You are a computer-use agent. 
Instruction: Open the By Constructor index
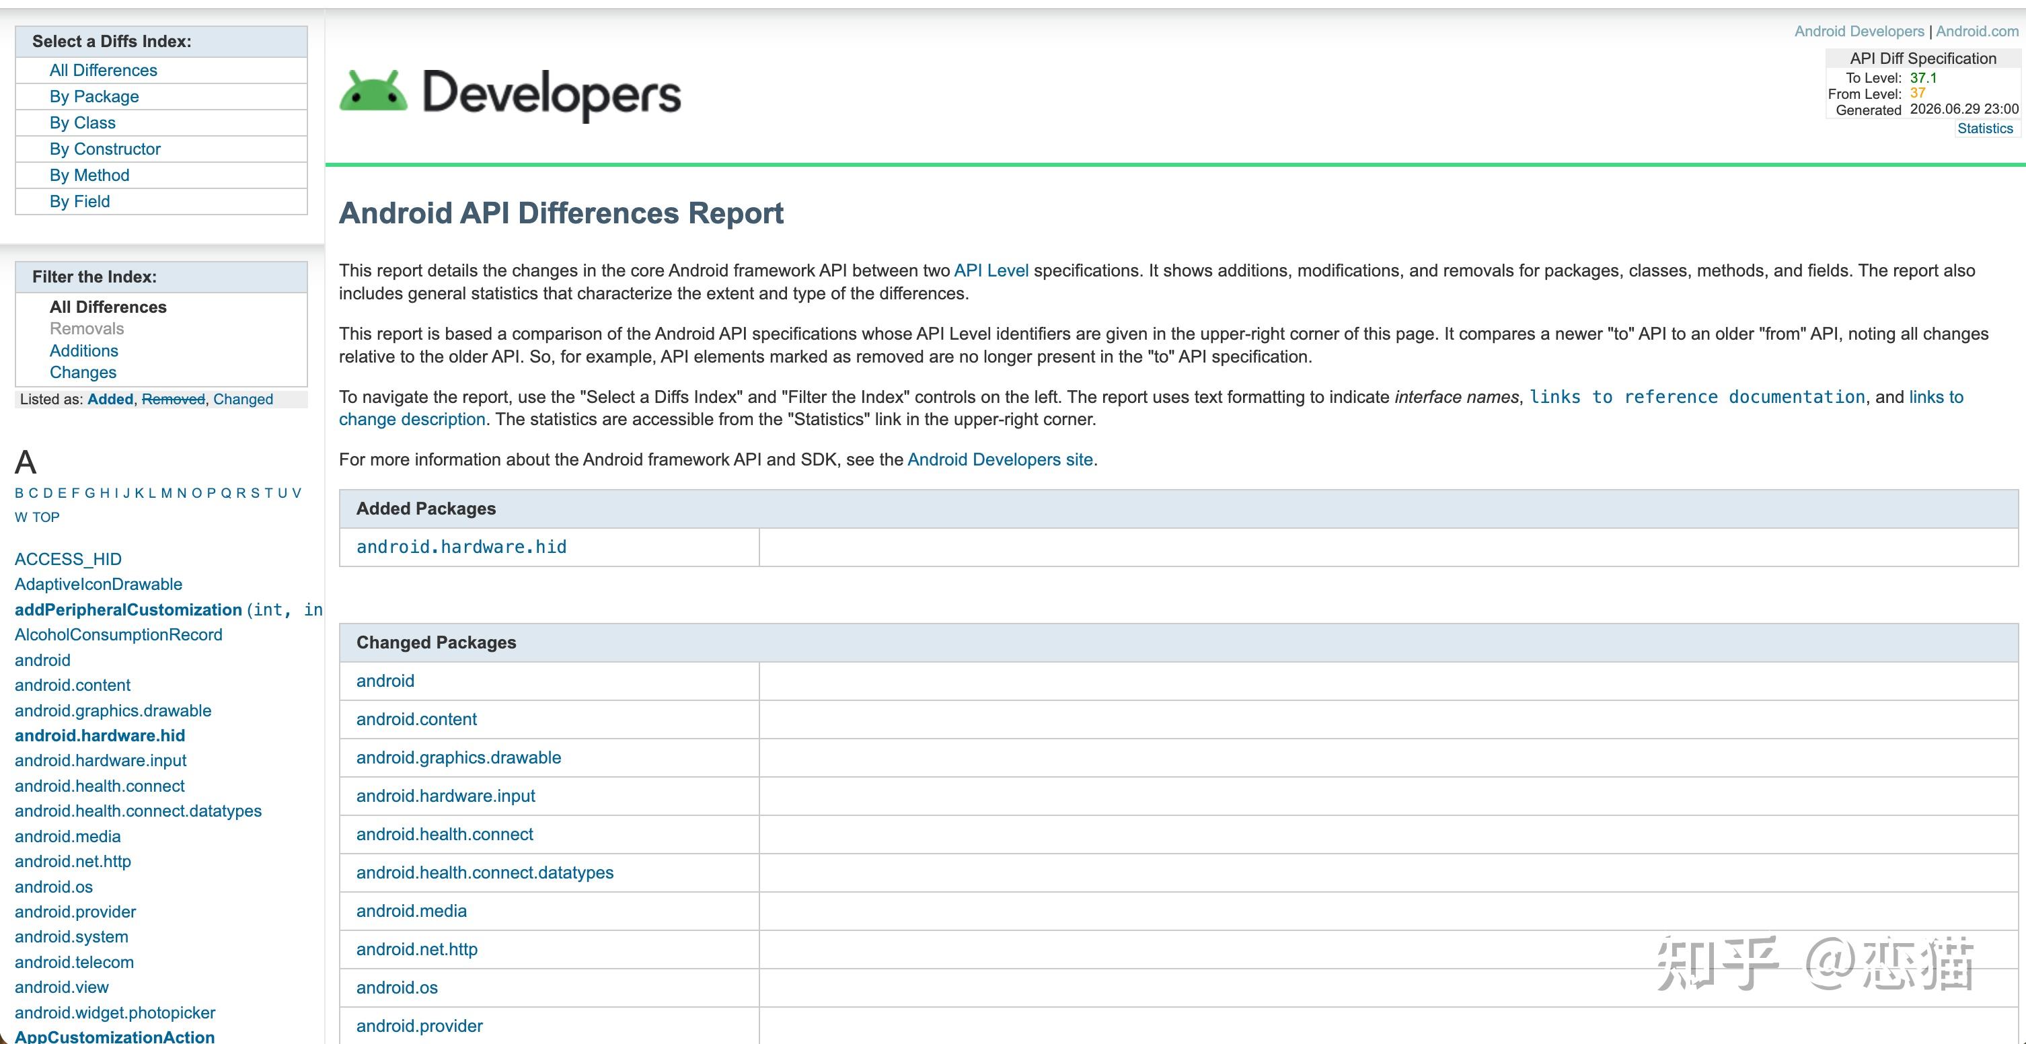105,149
